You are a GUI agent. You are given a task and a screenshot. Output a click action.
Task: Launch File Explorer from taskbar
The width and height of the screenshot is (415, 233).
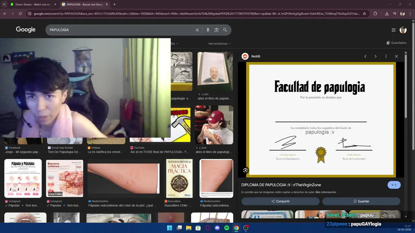189,228
